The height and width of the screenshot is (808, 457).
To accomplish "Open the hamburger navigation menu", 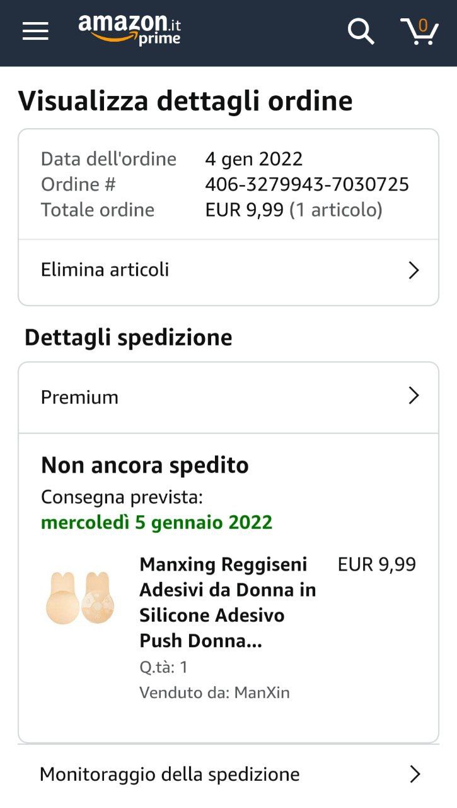I will click(35, 31).
